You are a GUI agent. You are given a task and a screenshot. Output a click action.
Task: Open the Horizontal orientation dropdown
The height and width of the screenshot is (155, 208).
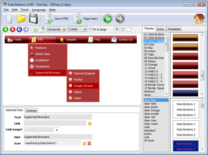coord(56,29)
